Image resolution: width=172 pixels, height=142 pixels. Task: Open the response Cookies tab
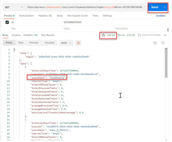pyautogui.click(x=16, y=35)
